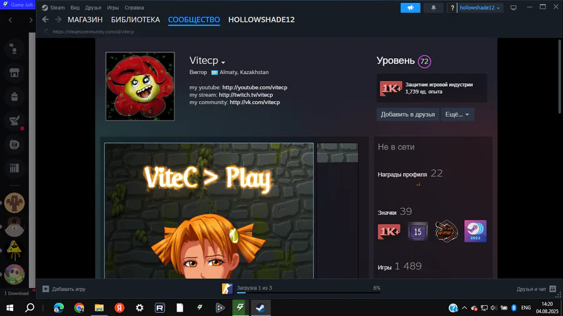Click the download progress bar

[308, 293]
